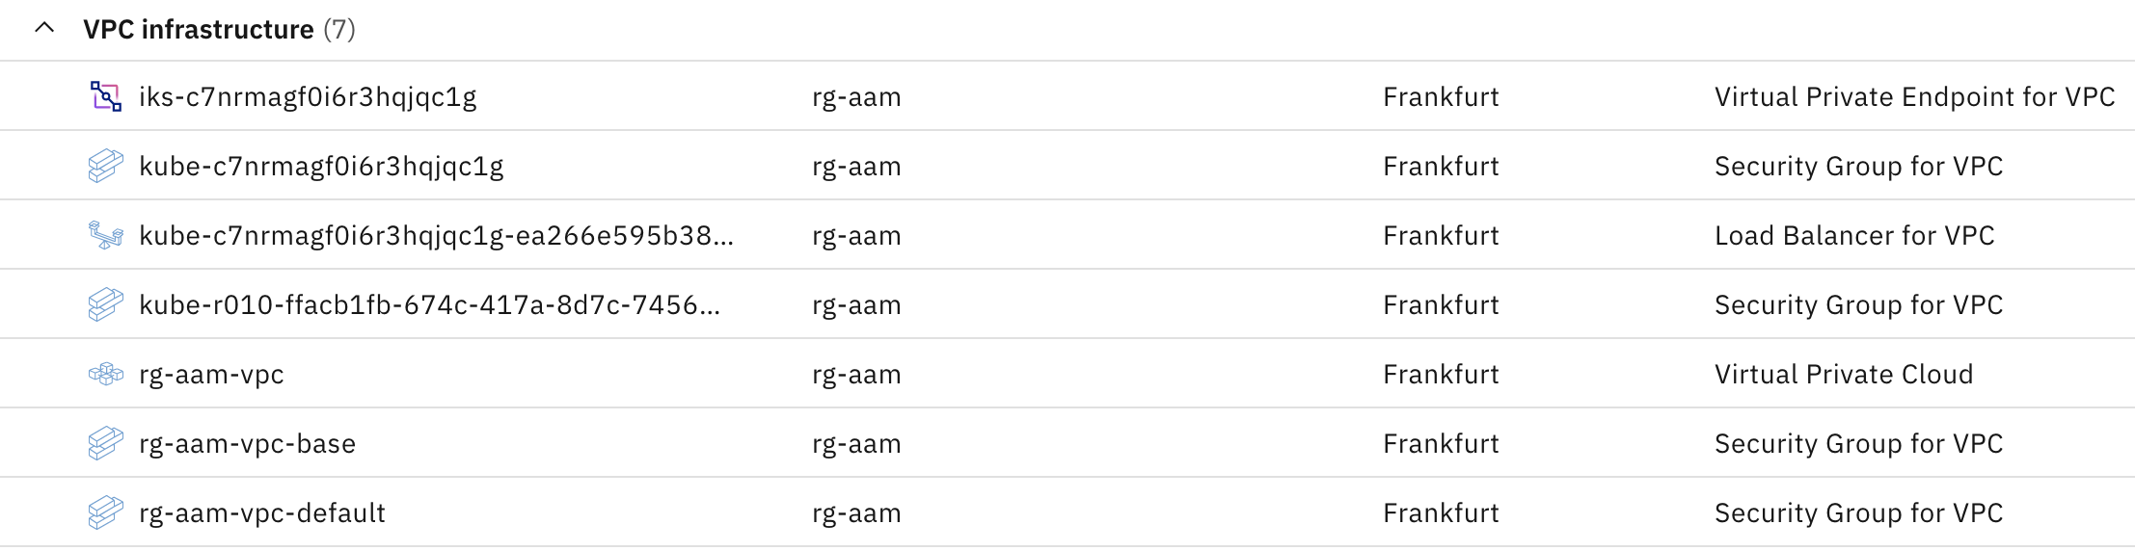Click the kube-r010-ffacb1fb security group icon
The width and height of the screenshot is (2135, 551).
105,304
